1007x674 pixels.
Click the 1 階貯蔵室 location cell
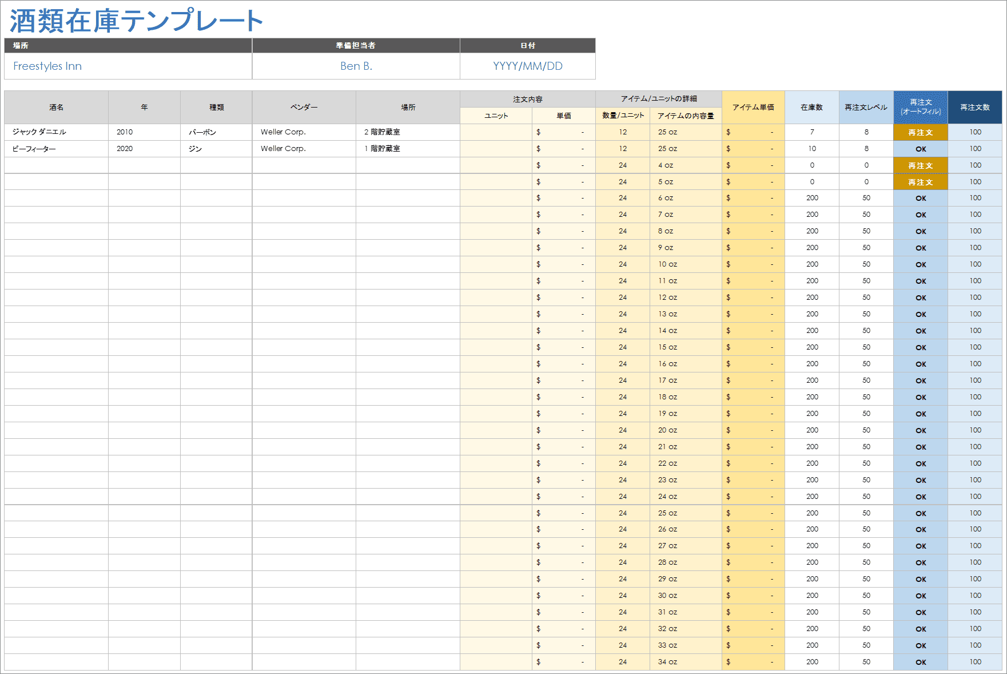[x=408, y=149]
